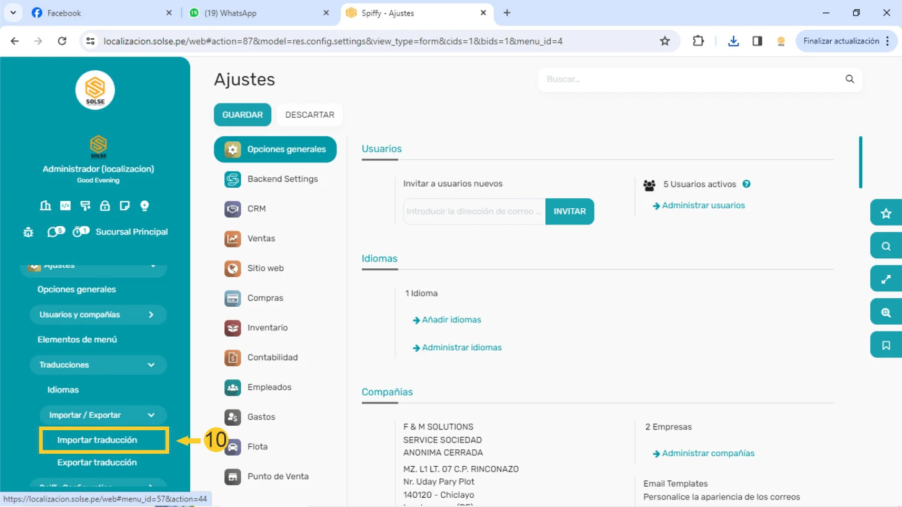The width and height of the screenshot is (902, 507).
Task: Click the bug debug icon in sidebar
Action: 28,232
